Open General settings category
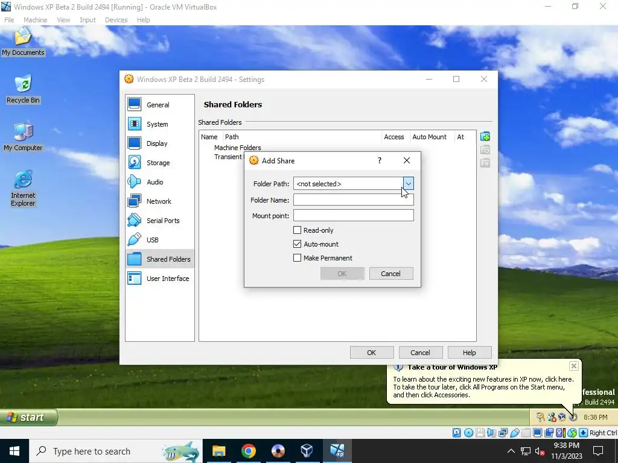The height and width of the screenshot is (463, 618). [x=159, y=105]
